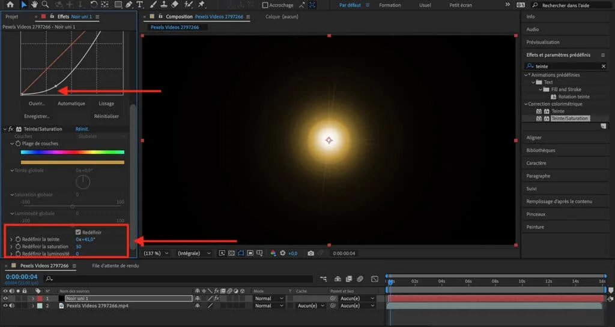Click the Automatique curves button
The width and height of the screenshot is (615, 327).
click(71, 104)
